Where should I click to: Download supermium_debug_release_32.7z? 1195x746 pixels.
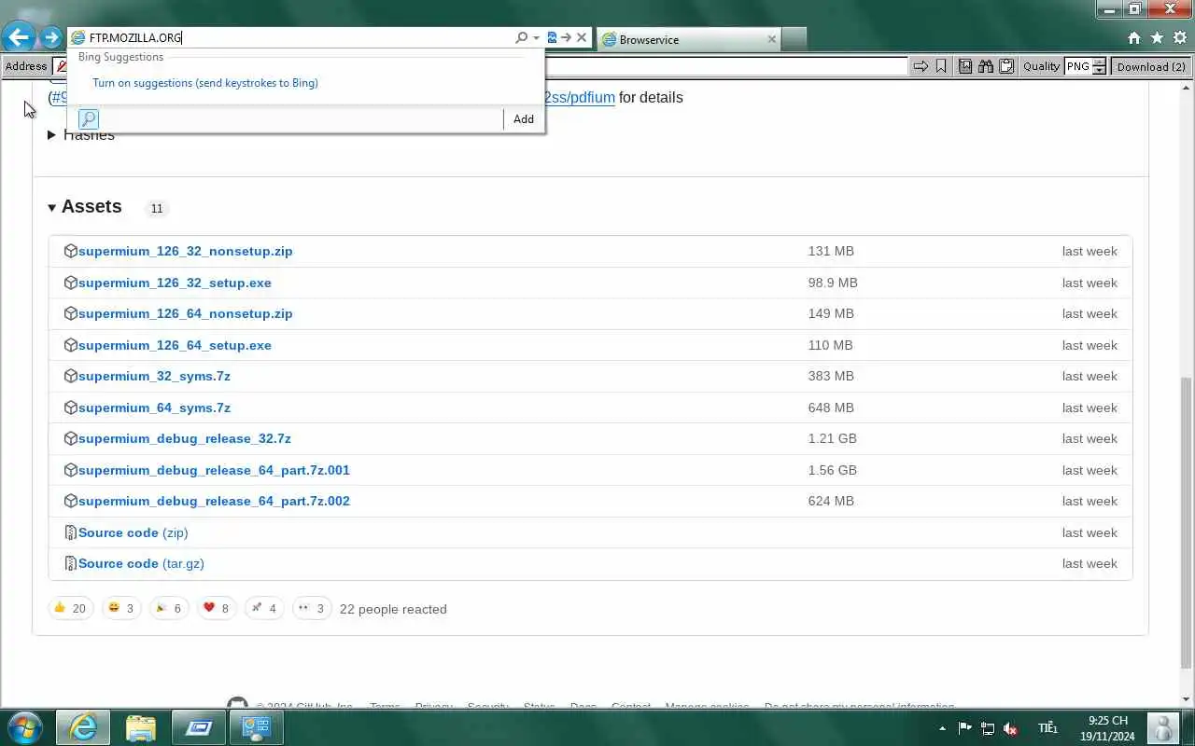tap(185, 438)
